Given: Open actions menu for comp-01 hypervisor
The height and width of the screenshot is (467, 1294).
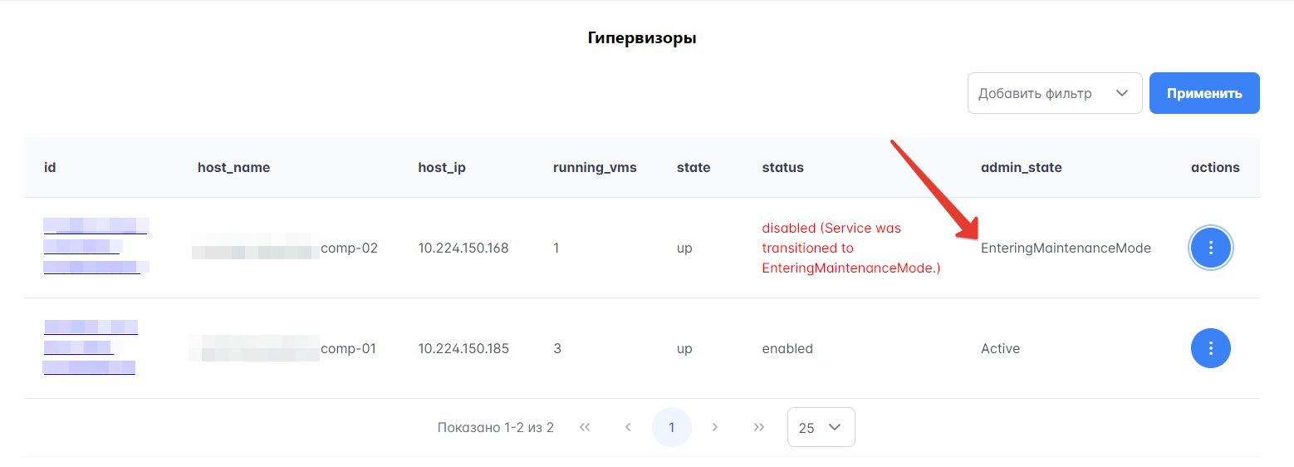Looking at the screenshot, I should coord(1210,348).
